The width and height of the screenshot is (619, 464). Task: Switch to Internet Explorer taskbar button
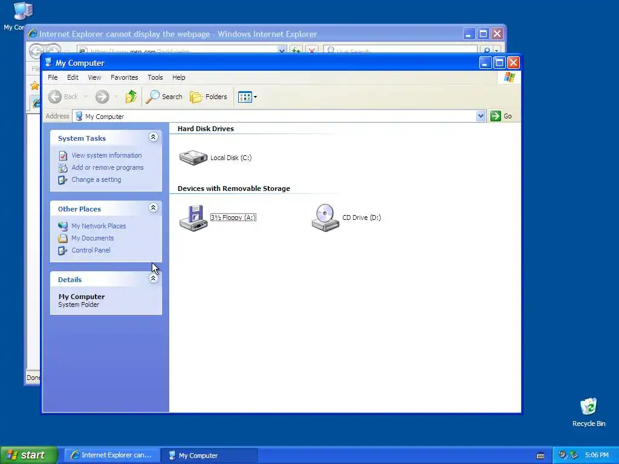click(x=112, y=455)
